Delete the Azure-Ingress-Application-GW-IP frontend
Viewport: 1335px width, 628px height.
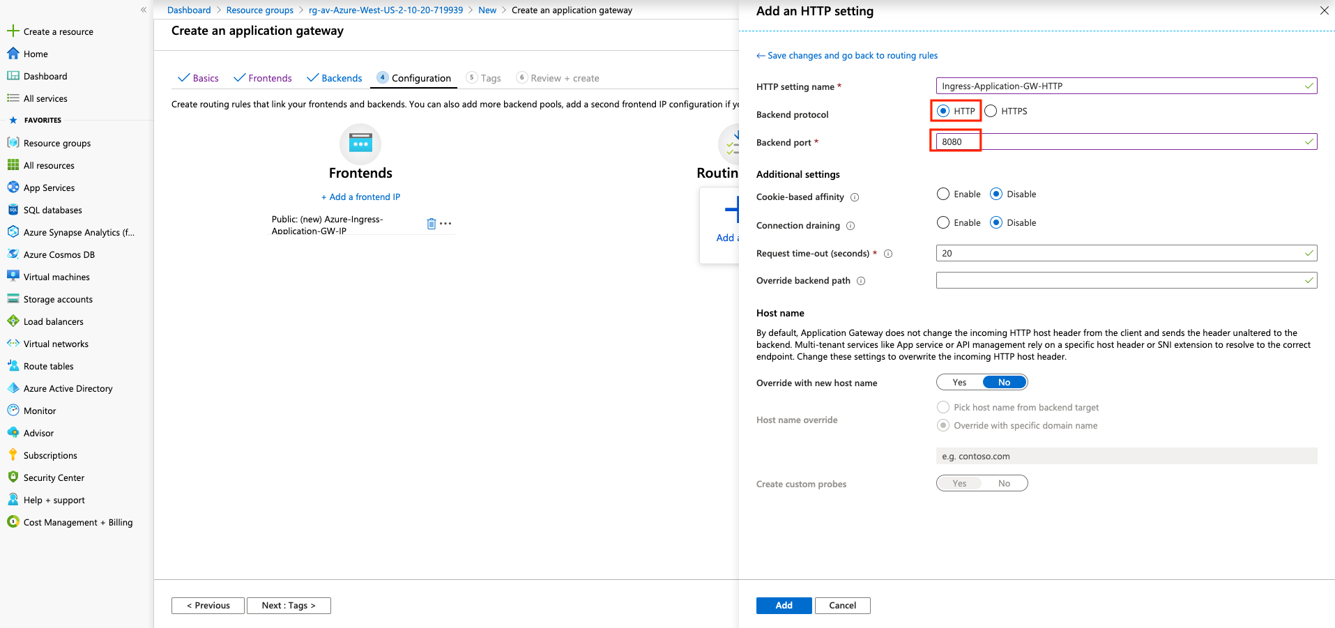point(431,223)
